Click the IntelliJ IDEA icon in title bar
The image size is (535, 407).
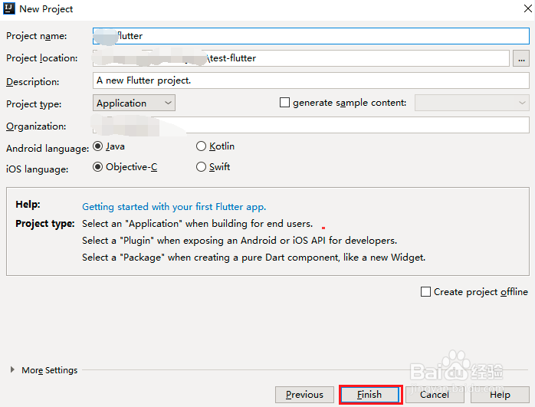pyautogui.click(x=9, y=8)
